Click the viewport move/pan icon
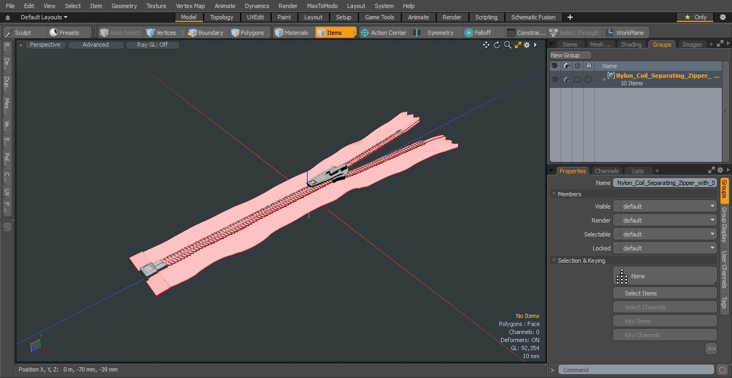 (x=486, y=45)
